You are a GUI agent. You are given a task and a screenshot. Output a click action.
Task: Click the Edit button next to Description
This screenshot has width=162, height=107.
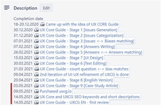point(46,8)
